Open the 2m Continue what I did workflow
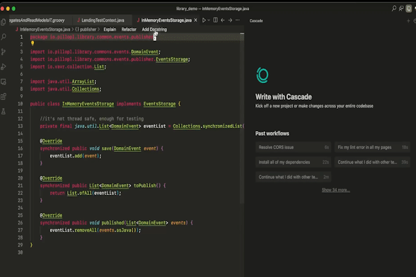Viewport: 416px width, 277px height. (x=293, y=177)
